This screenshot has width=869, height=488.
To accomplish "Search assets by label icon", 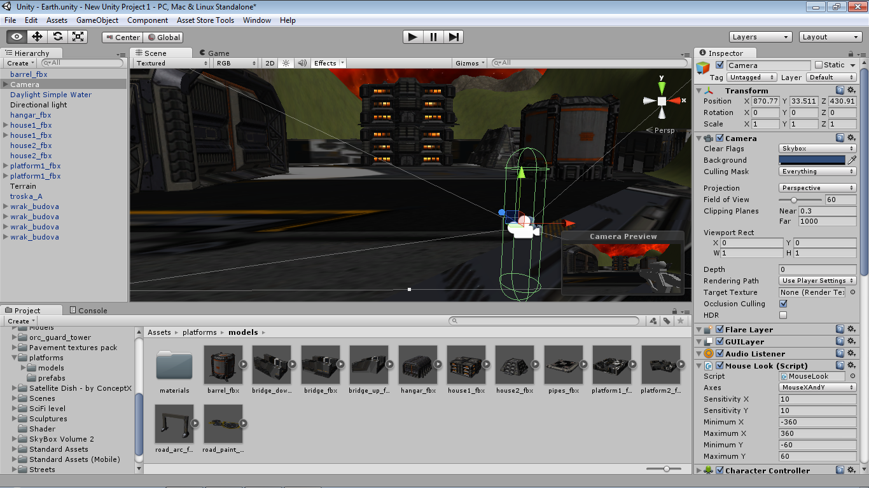I will click(x=667, y=321).
